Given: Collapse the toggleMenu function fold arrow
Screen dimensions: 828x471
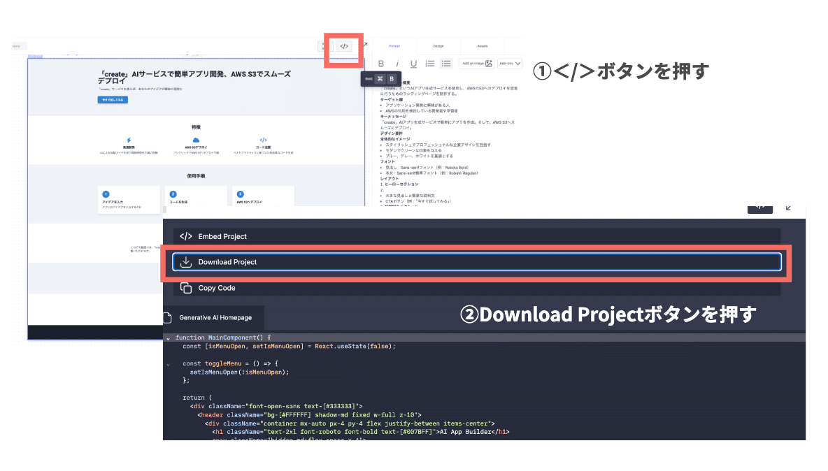Looking at the screenshot, I should (168, 364).
